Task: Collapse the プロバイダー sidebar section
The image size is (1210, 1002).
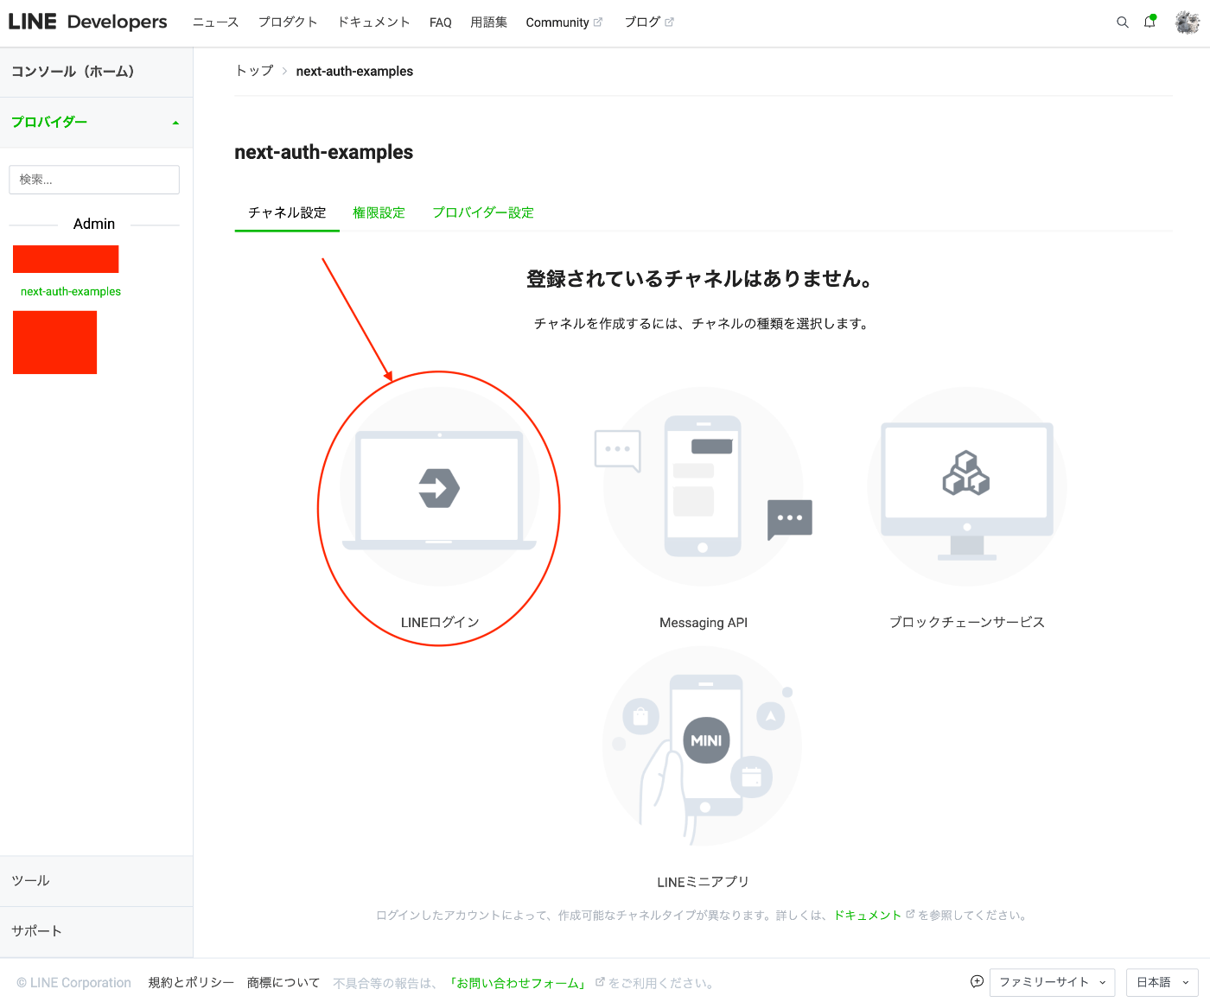Action: coord(96,122)
